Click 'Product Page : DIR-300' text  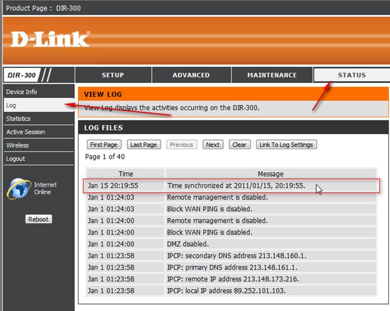pos(43,8)
